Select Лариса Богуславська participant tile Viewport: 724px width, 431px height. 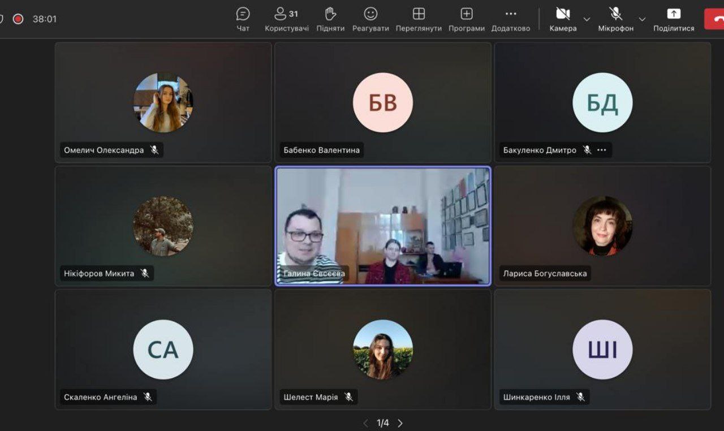coord(602,226)
